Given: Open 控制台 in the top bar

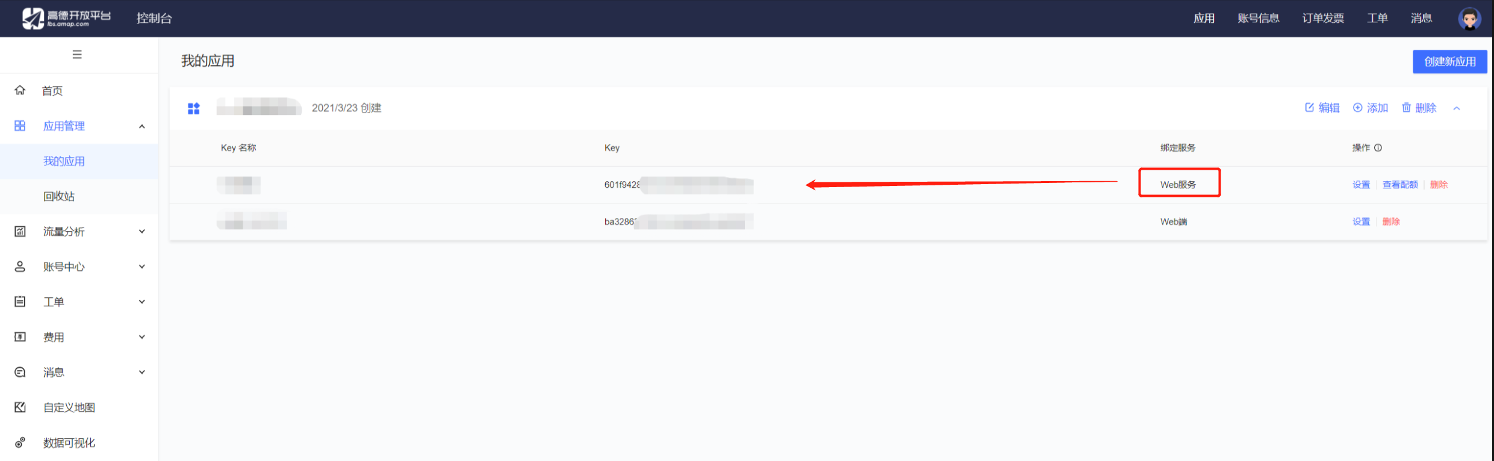Looking at the screenshot, I should (154, 19).
